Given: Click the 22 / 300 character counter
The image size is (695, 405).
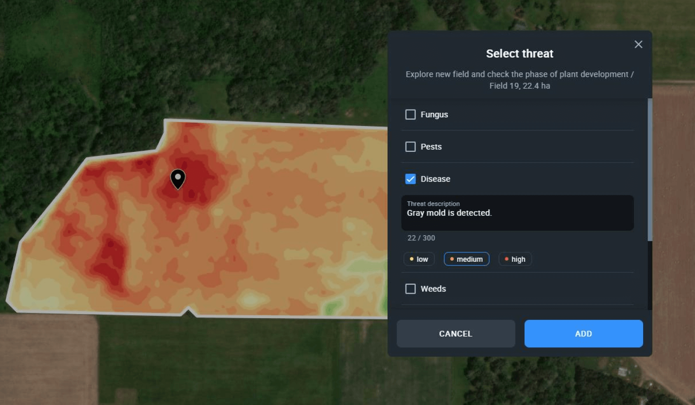Looking at the screenshot, I should click(x=421, y=238).
